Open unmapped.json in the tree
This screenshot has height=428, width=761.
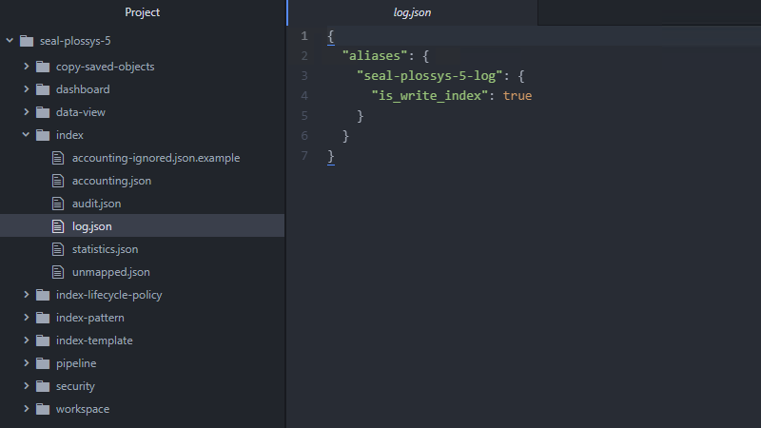(111, 272)
